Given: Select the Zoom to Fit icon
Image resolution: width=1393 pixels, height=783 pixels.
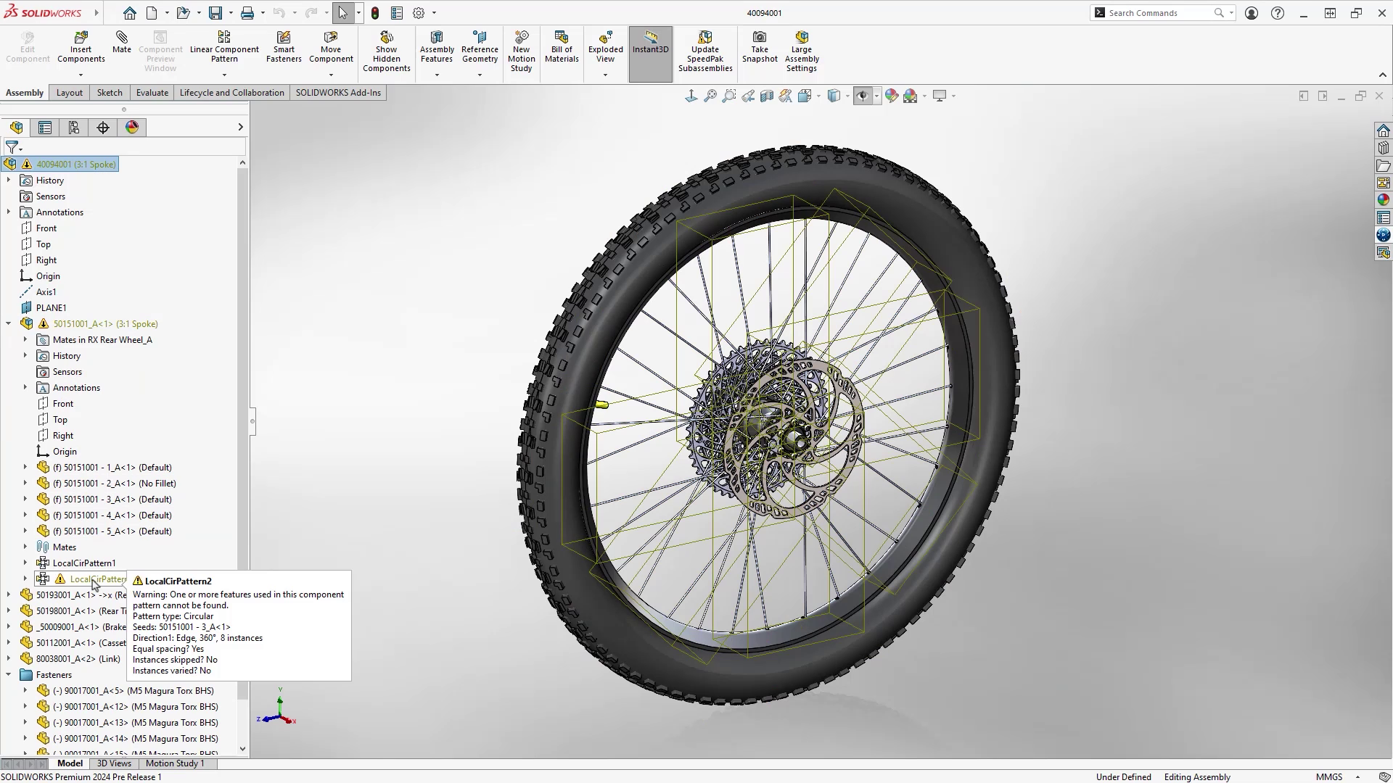Looking at the screenshot, I should [x=710, y=96].
